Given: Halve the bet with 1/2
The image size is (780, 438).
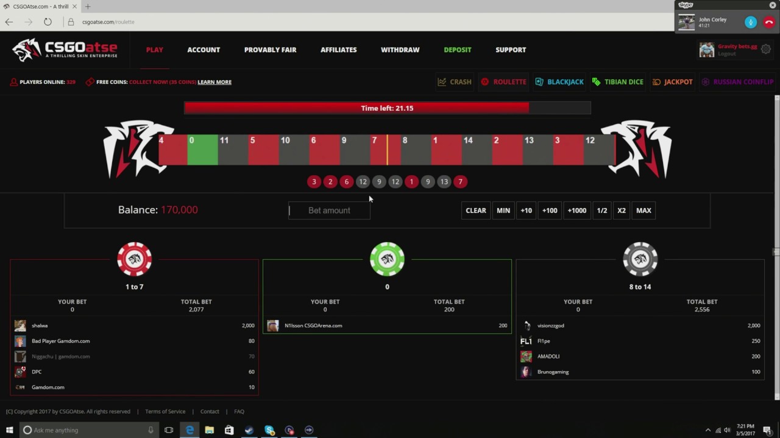Looking at the screenshot, I should [x=602, y=210].
